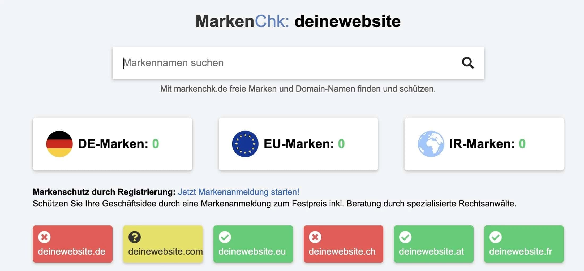Click the red X icon on deinewebsite.ch
Image resolution: width=584 pixels, height=271 pixels.
(315, 237)
